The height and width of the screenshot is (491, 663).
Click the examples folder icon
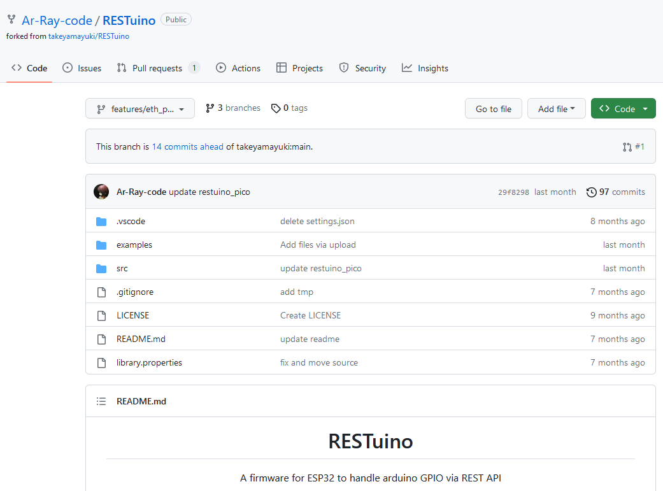click(101, 245)
